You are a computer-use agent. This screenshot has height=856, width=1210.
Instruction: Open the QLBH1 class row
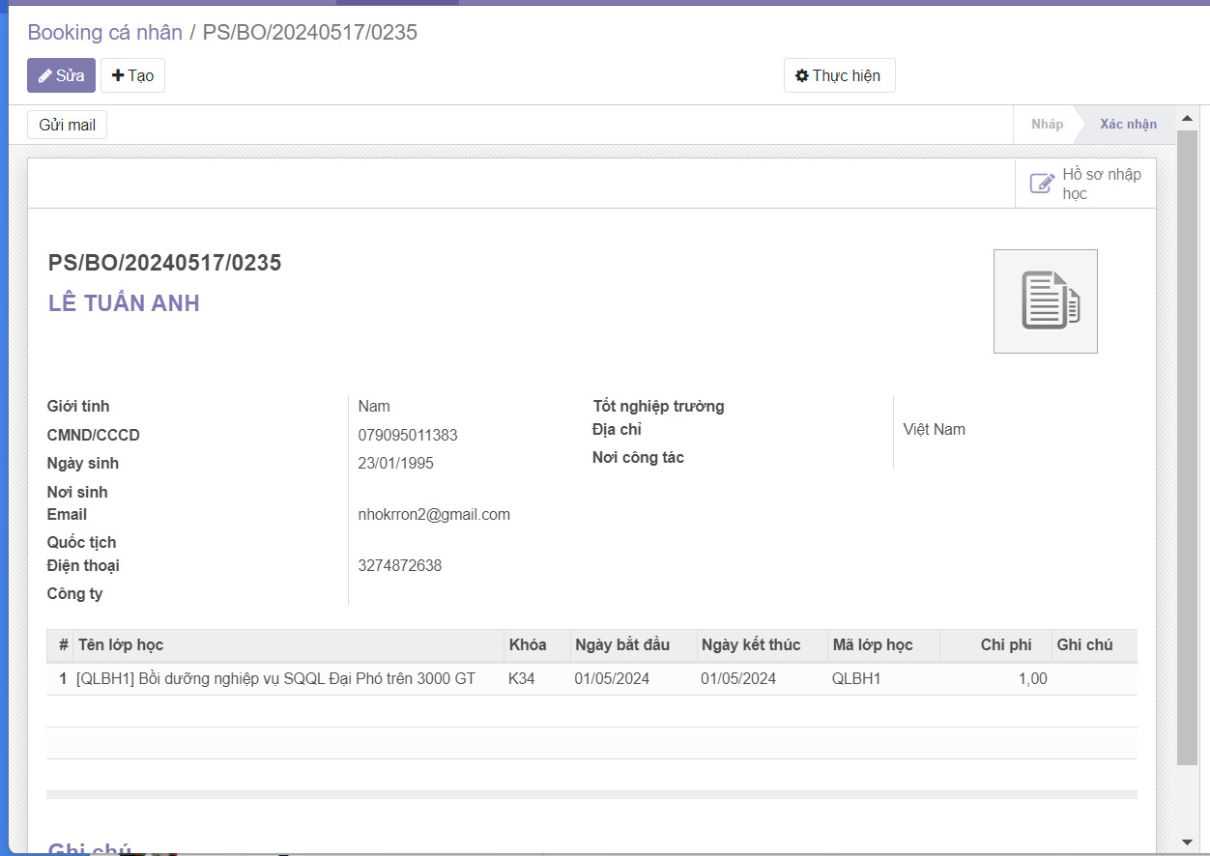coord(275,679)
